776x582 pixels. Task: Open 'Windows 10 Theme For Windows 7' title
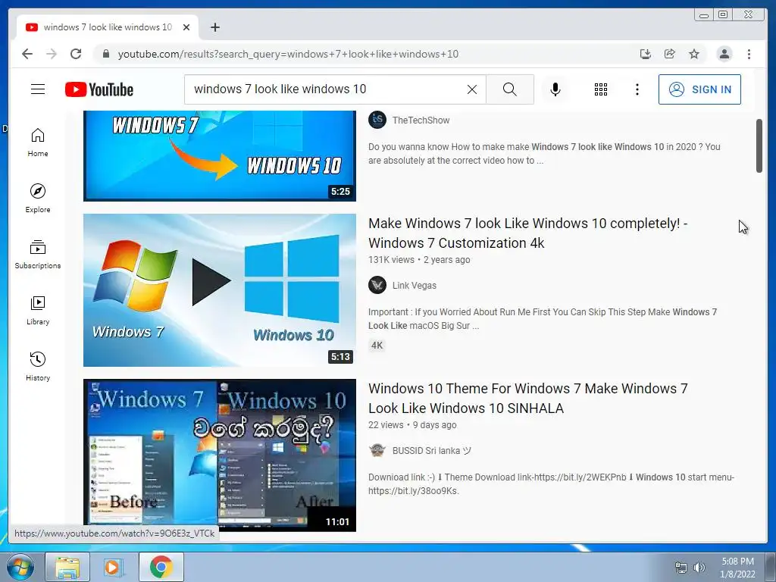click(x=528, y=399)
